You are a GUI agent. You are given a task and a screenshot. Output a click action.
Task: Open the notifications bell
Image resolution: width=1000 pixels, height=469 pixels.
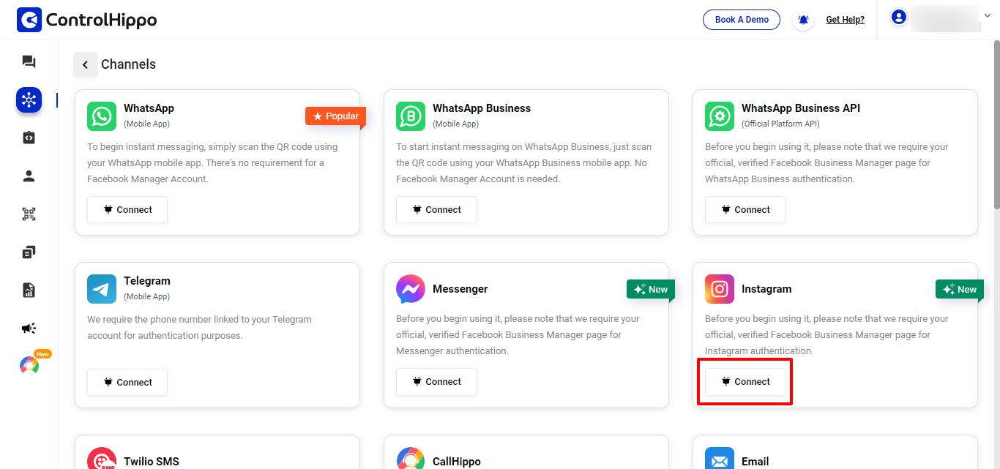click(803, 20)
